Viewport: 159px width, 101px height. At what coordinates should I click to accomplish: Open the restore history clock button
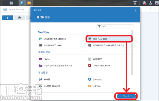pos(19,18)
